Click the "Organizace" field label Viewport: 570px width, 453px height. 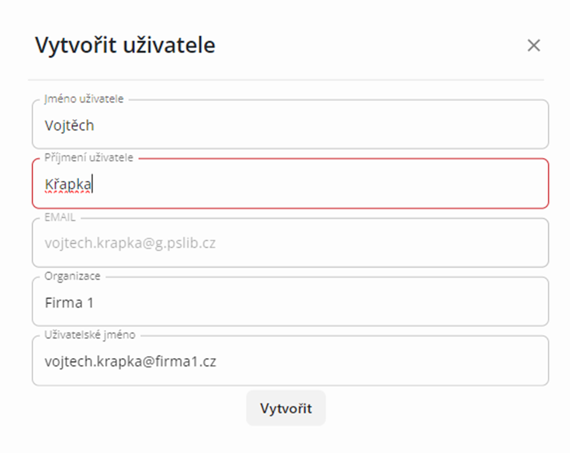click(x=72, y=276)
